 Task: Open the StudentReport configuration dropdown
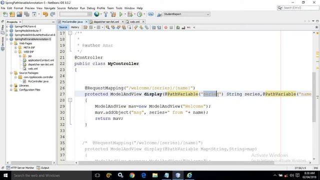tap(186, 14)
